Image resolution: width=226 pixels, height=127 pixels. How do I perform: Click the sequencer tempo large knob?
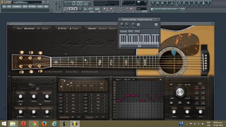click(180, 92)
